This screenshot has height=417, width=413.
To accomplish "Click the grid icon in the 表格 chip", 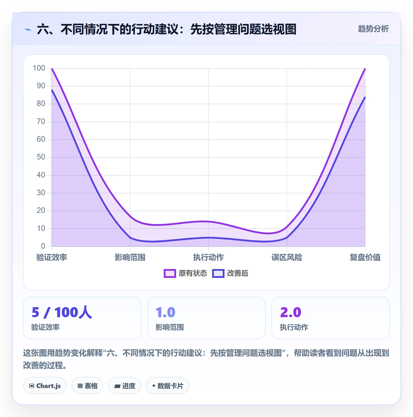I will 80,386.
